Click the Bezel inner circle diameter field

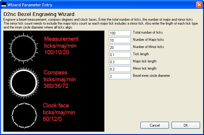click(x=120, y=76)
